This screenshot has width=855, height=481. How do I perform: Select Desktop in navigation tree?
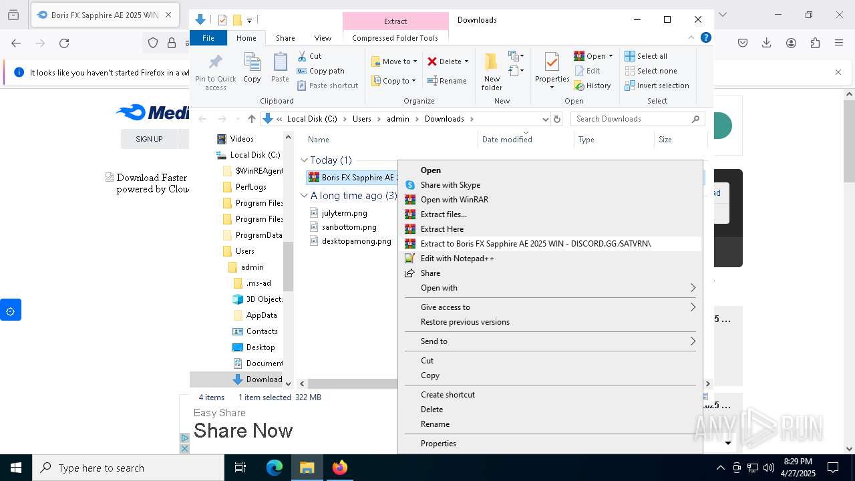(x=260, y=347)
